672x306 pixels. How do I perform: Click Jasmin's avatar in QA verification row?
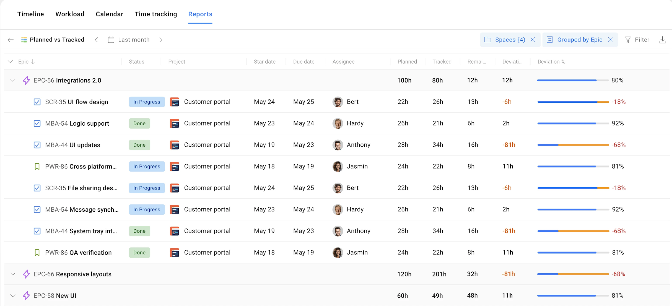pos(338,253)
